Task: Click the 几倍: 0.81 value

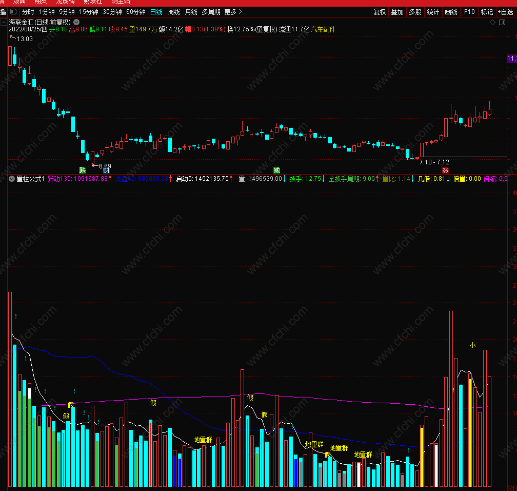Action: (x=433, y=179)
